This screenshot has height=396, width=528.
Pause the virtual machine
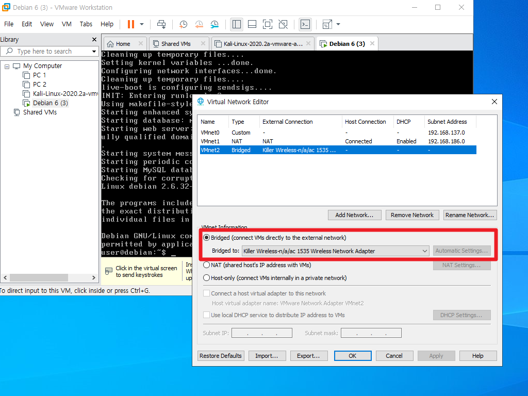(131, 24)
